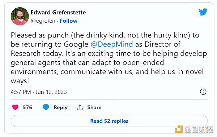Click the 4:57 PM · Jun 12, 2023 timestamp
Screen dimensions: 217x137
click(x=39, y=92)
